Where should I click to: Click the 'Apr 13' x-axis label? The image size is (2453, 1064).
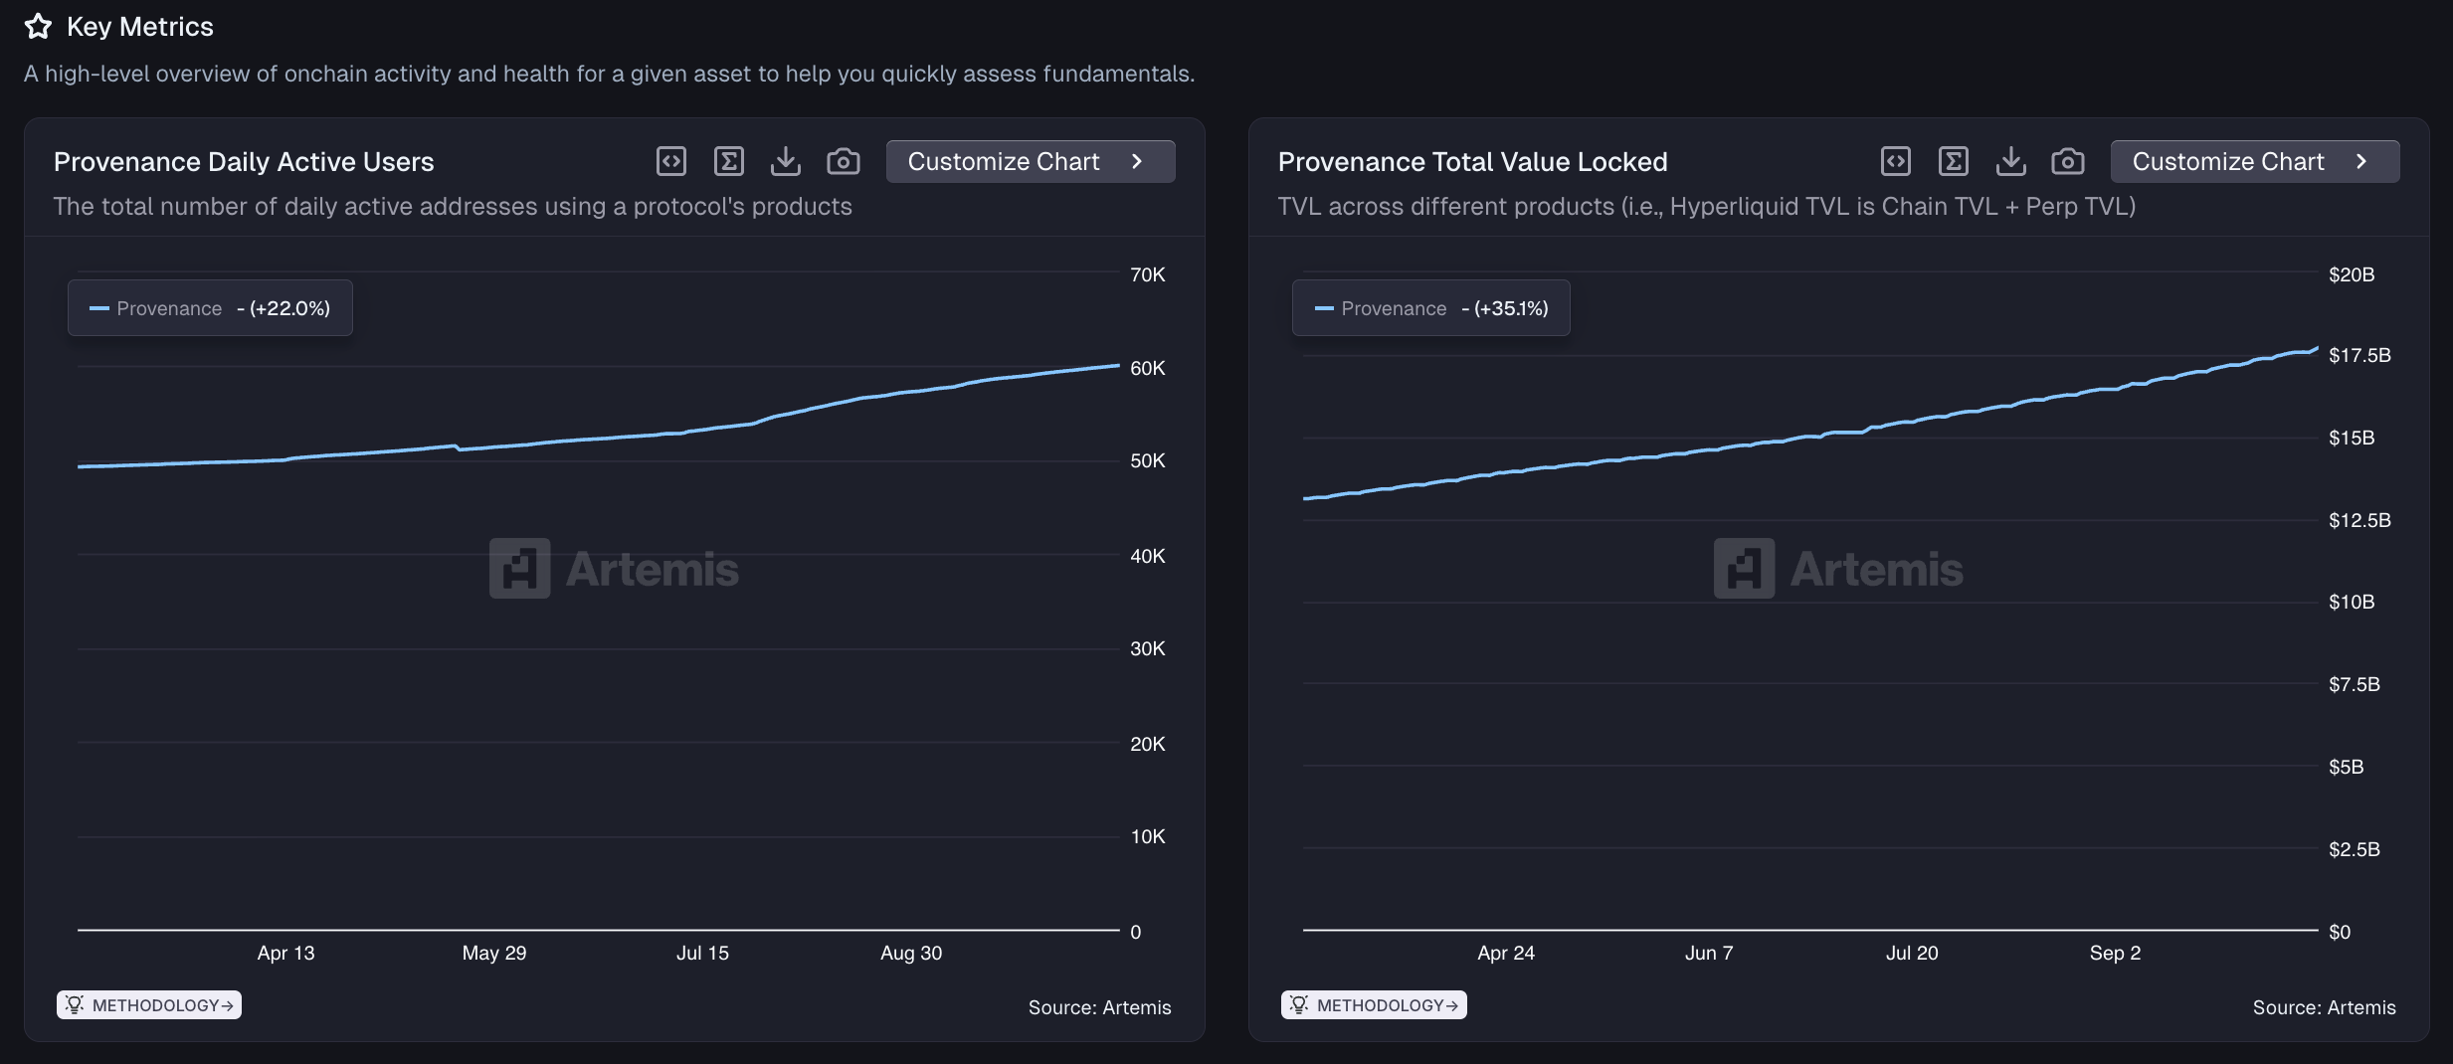(285, 953)
